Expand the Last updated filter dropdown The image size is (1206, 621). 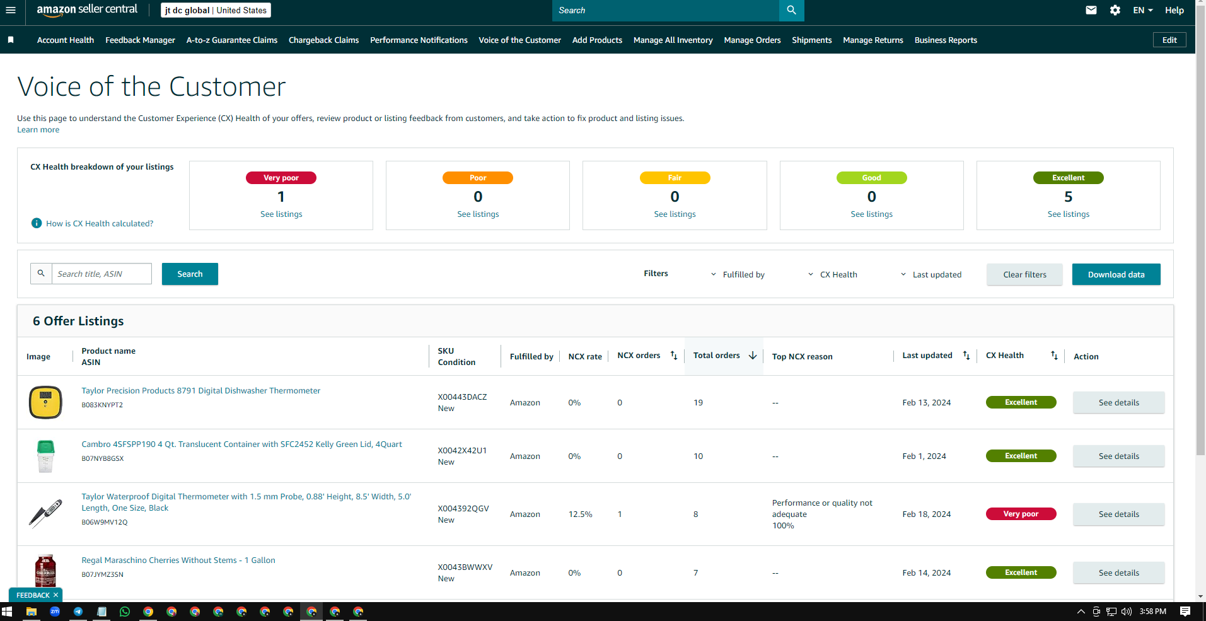point(931,274)
